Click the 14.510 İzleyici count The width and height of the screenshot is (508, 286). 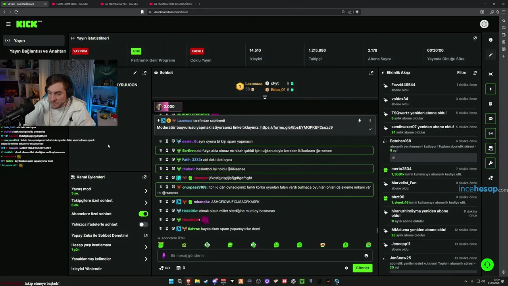tap(255, 51)
